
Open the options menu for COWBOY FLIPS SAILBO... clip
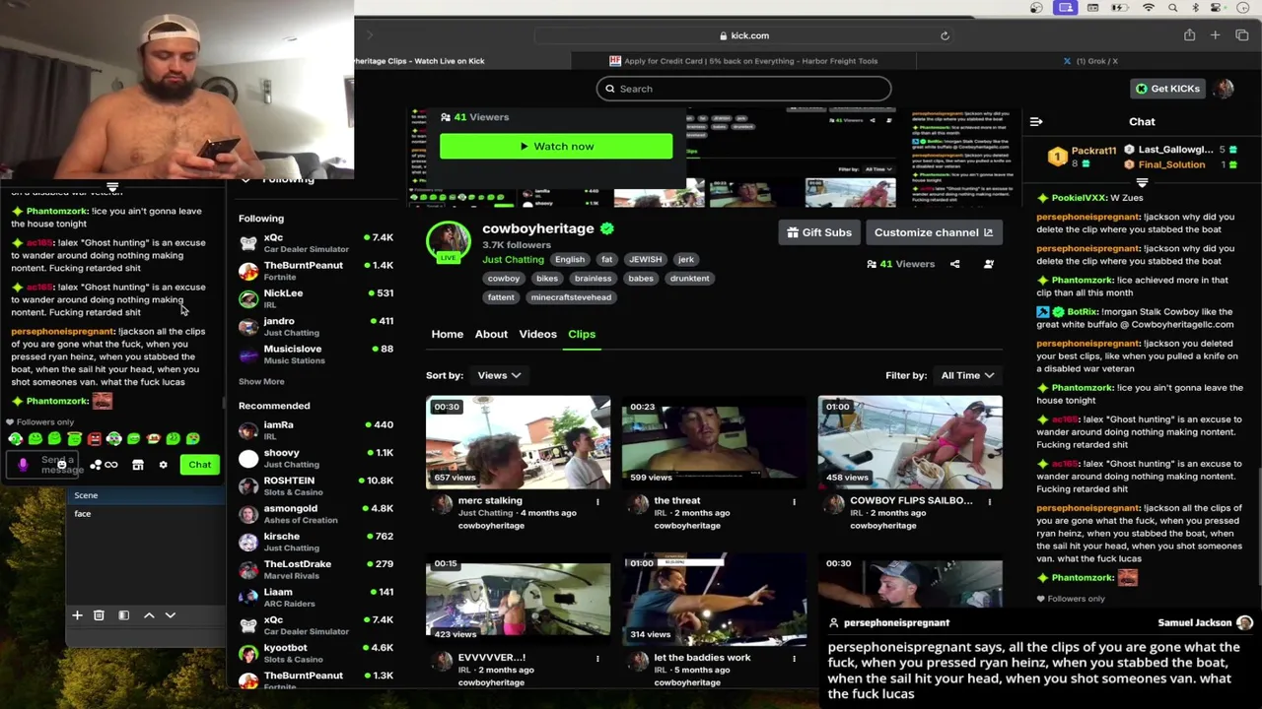tap(989, 501)
